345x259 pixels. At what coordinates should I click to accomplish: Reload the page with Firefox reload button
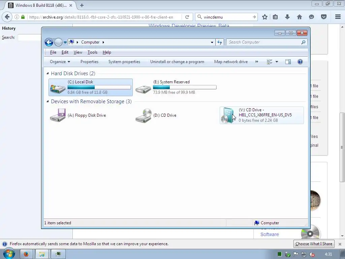pos(187,17)
